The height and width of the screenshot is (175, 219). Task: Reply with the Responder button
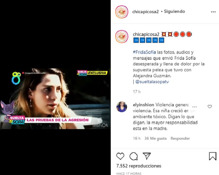point(180,138)
